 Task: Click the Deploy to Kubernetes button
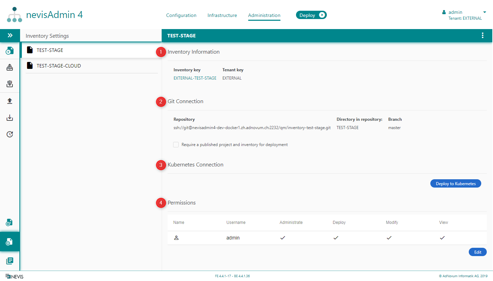pyautogui.click(x=456, y=183)
